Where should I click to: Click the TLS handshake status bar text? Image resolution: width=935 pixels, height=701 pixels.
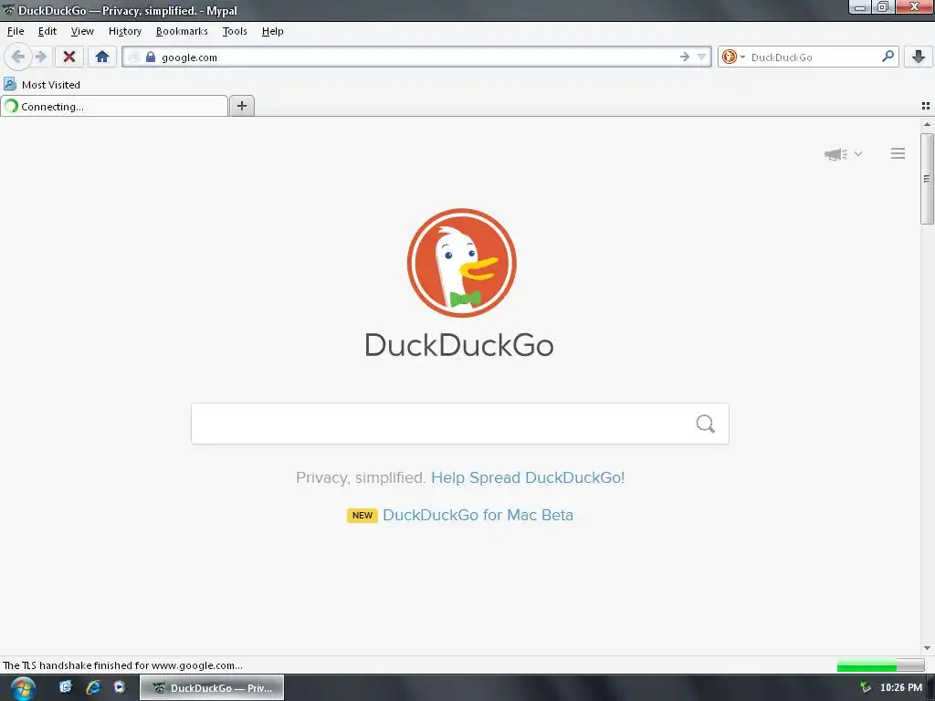(x=123, y=665)
